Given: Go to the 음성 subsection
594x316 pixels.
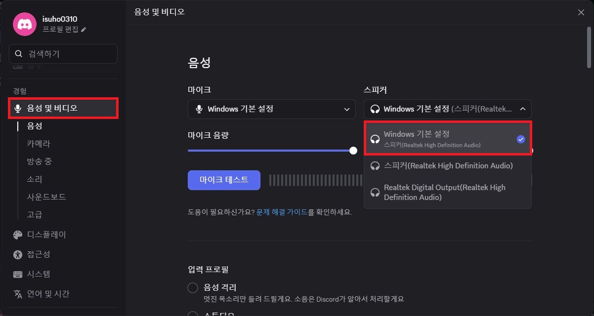Looking at the screenshot, I should click(x=35, y=126).
